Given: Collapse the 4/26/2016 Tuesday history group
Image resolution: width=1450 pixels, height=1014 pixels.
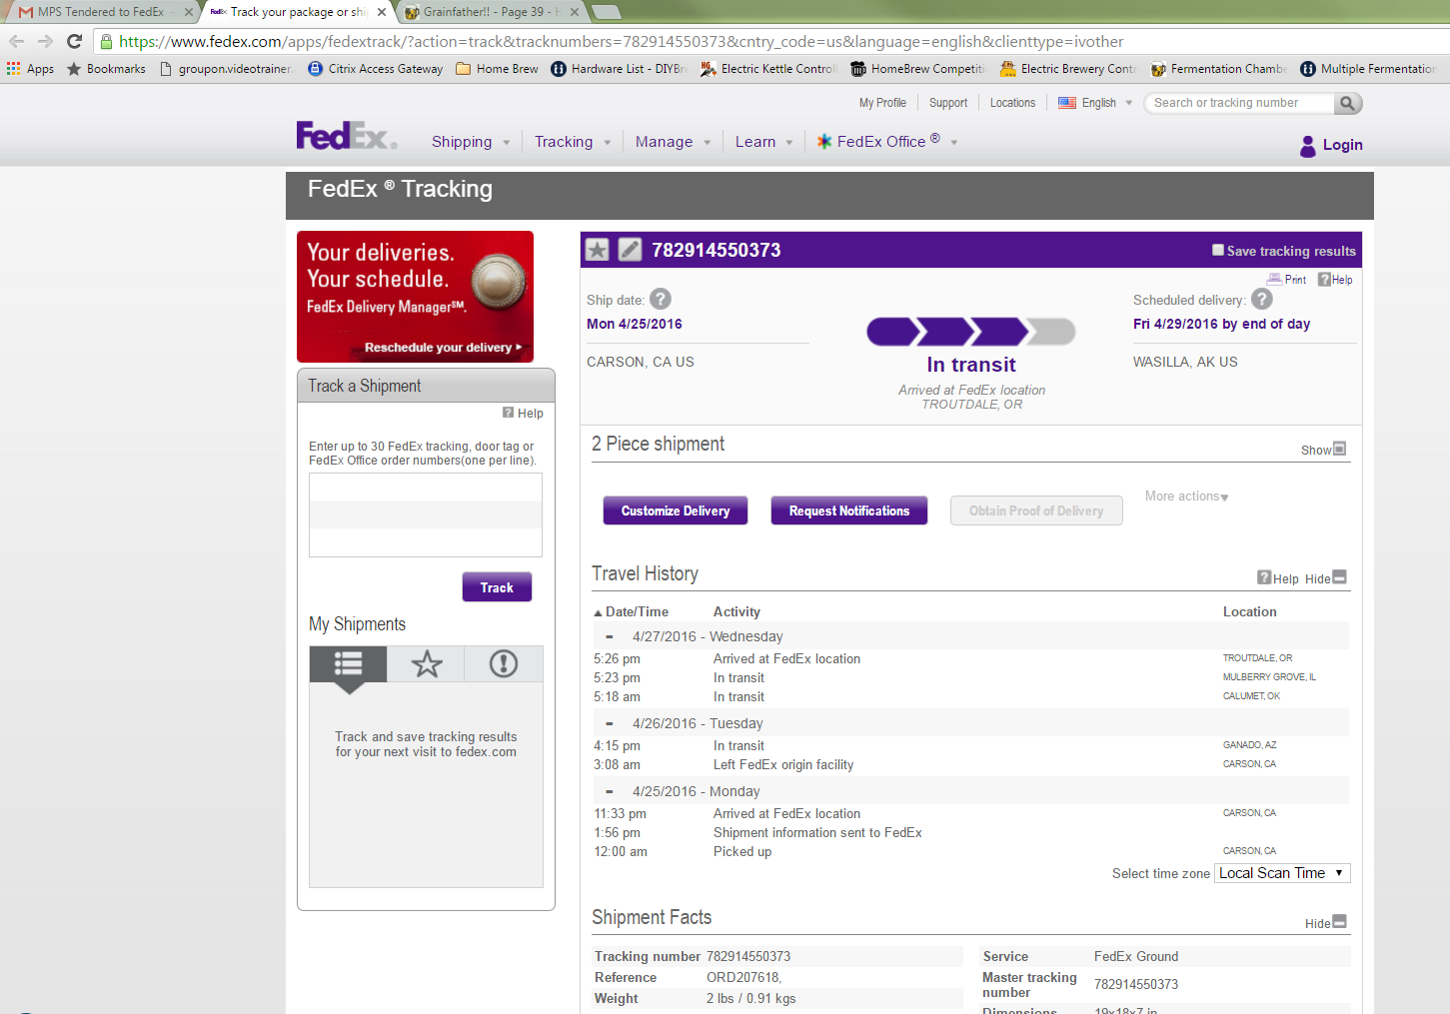Looking at the screenshot, I should click(x=609, y=723).
